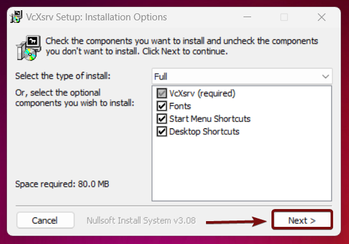Uncheck the Fonts component checkbox

(x=161, y=106)
